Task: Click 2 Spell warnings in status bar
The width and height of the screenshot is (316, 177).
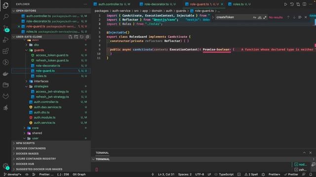Action: point(251,175)
